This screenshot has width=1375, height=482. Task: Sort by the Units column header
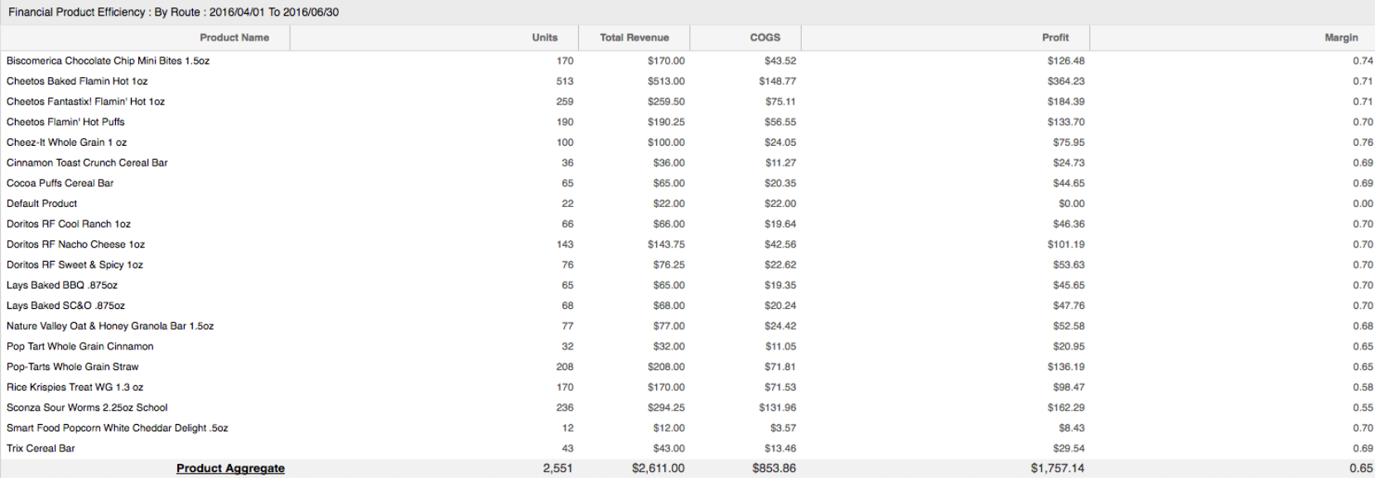544,37
